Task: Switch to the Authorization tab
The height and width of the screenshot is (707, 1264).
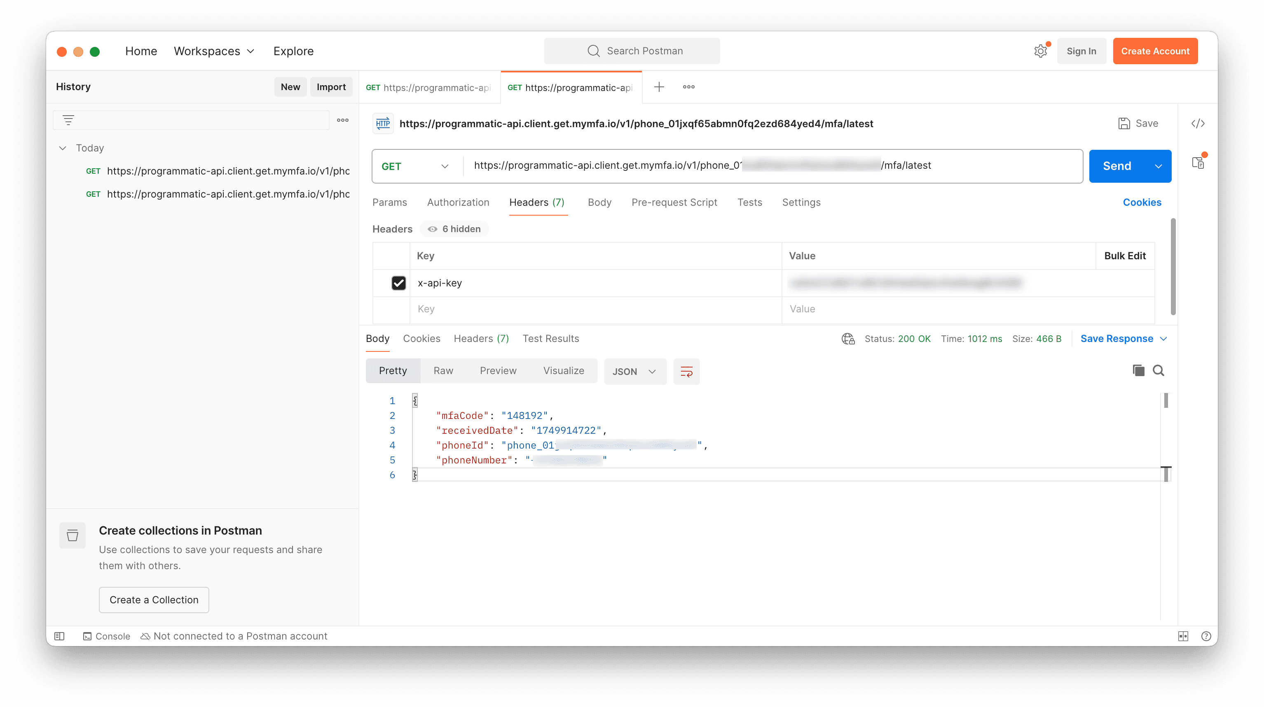Action: coord(458,202)
